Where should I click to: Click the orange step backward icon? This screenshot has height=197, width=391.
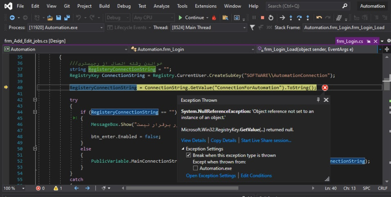319,18
